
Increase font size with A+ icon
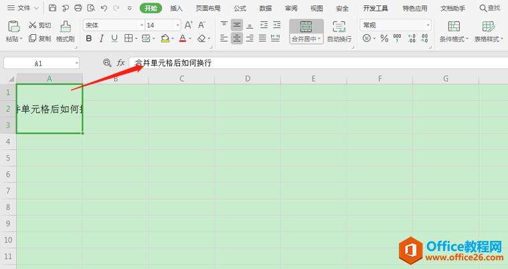point(188,25)
